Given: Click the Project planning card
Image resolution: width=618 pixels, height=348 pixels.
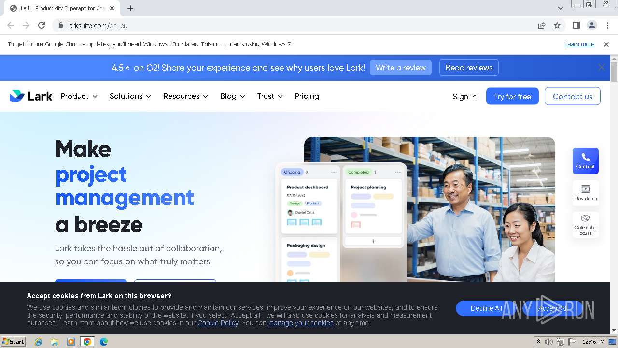Looking at the screenshot, I should pos(373,206).
